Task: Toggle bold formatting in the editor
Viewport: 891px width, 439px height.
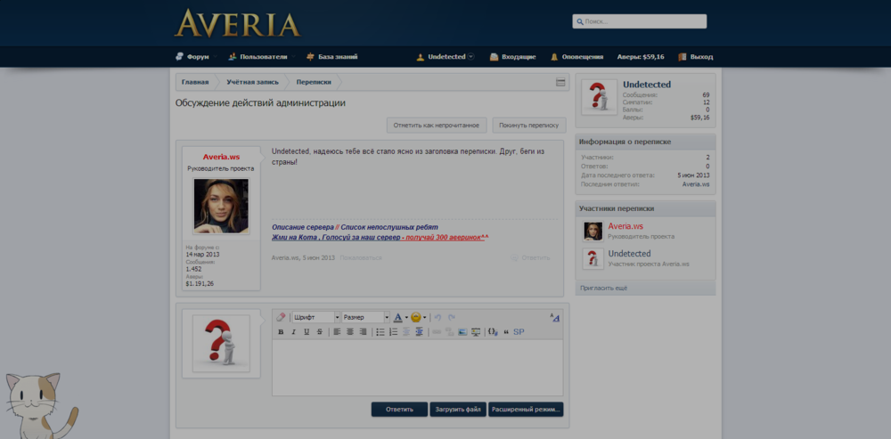Action: (x=281, y=332)
